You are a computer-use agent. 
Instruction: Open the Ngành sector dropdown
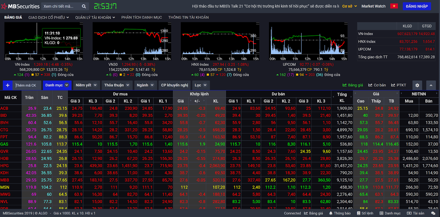145,85
